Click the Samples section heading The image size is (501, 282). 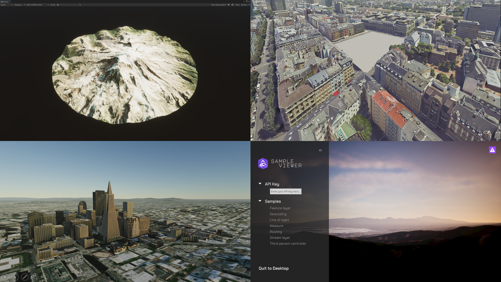pos(272,201)
